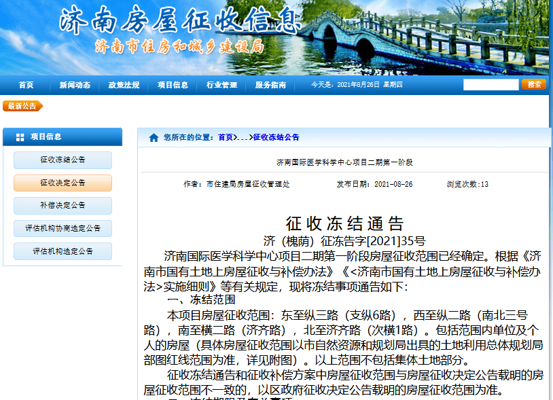Image resolution: width=553 pixels, height=400 pixels.
Task: Click the 首页 breadcrumb link
Action: pyautogui.click(x=226, y=137)
